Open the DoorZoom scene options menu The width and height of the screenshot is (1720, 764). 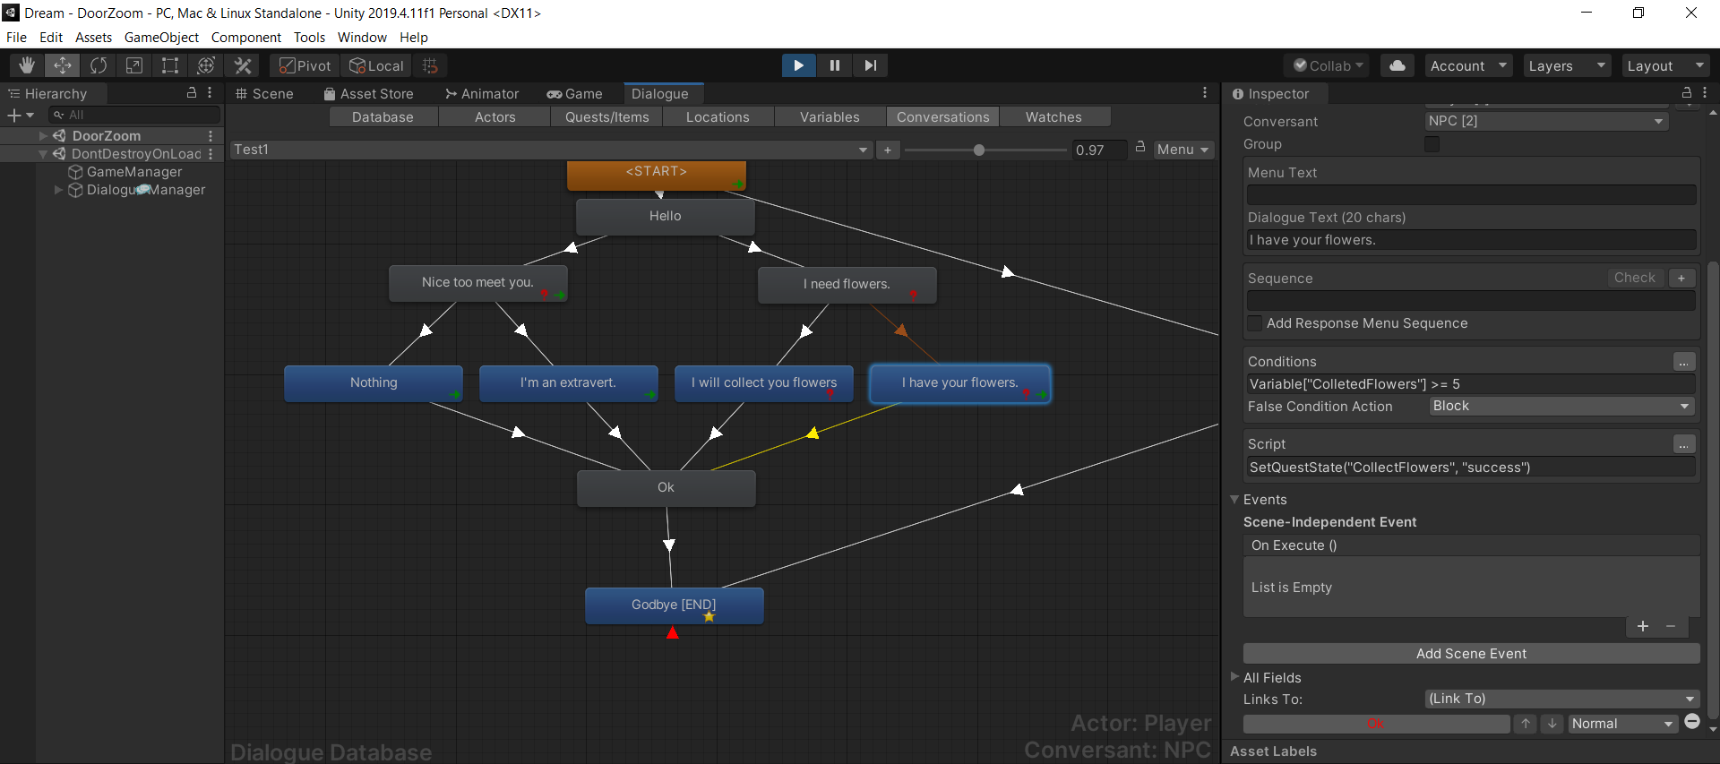point(211,136)
